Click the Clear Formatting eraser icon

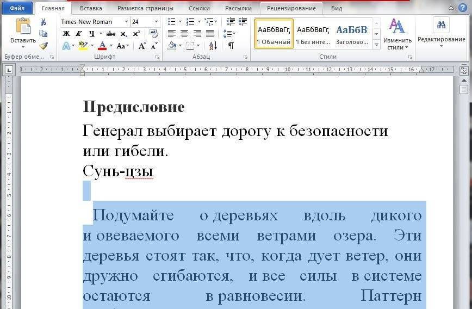[153, 34]
